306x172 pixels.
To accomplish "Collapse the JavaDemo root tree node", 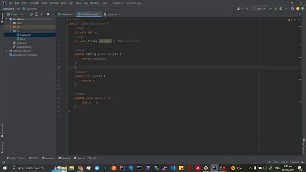I will (7, 19).
